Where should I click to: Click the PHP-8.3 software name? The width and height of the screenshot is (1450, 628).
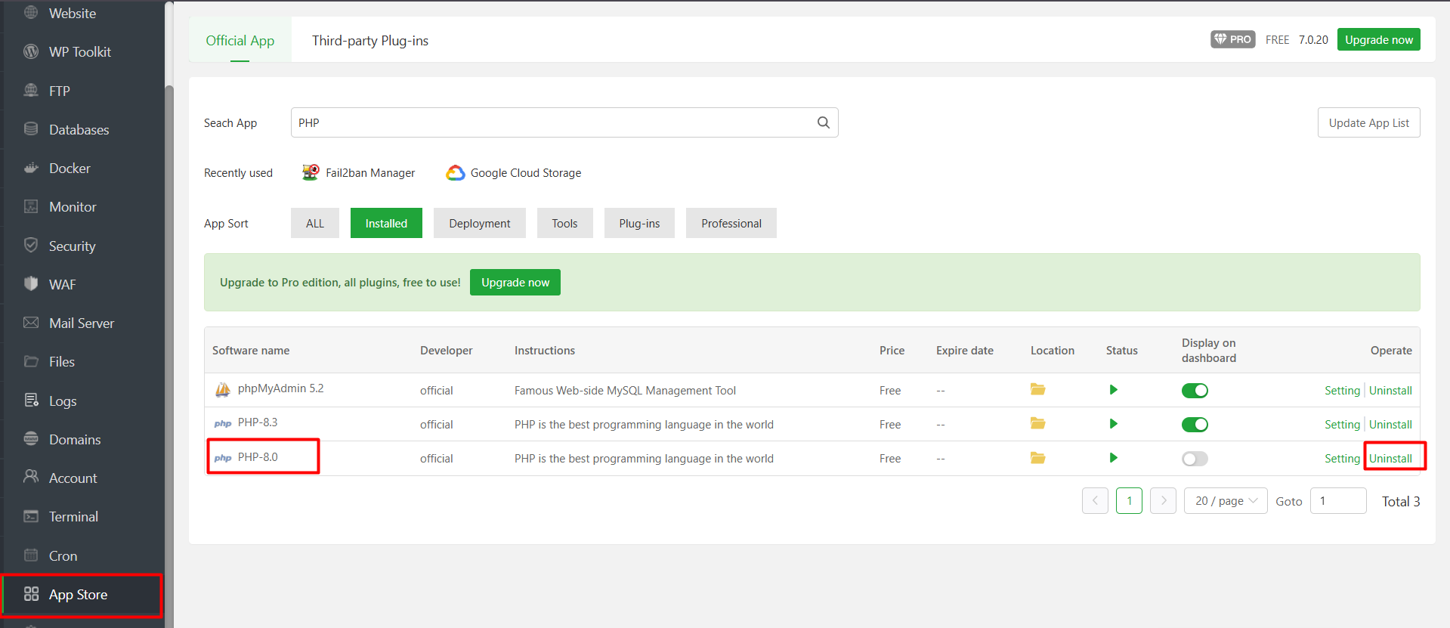click(258, 422)
